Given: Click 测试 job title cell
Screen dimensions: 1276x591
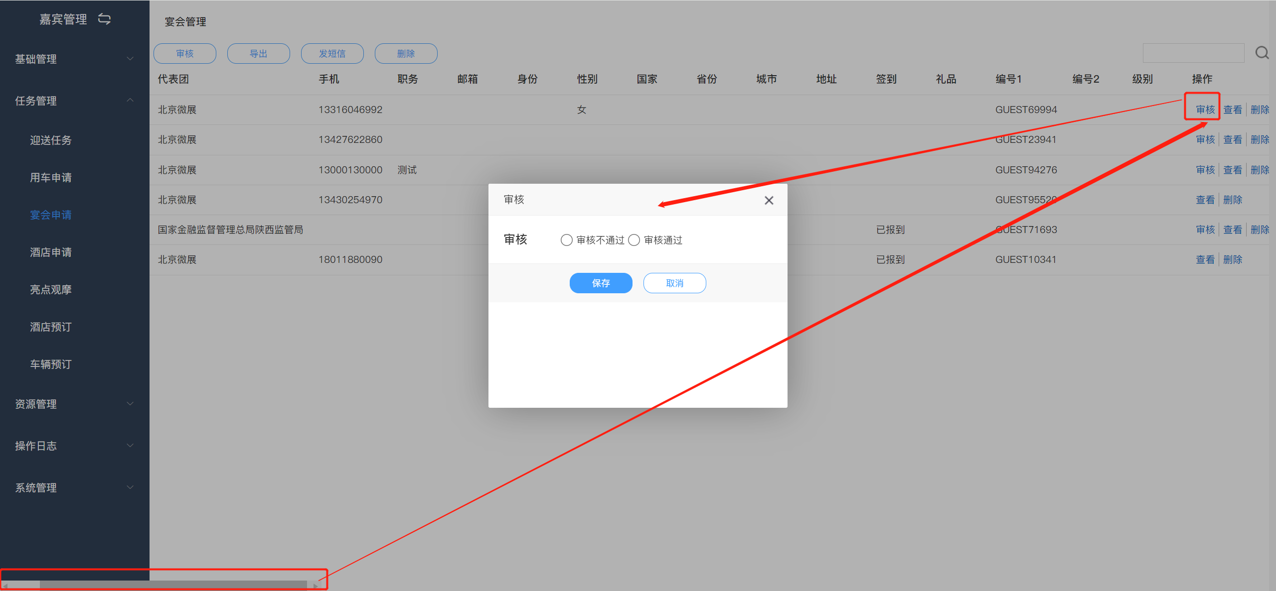Looking at the screenshot, I should [x=407, y=170].
